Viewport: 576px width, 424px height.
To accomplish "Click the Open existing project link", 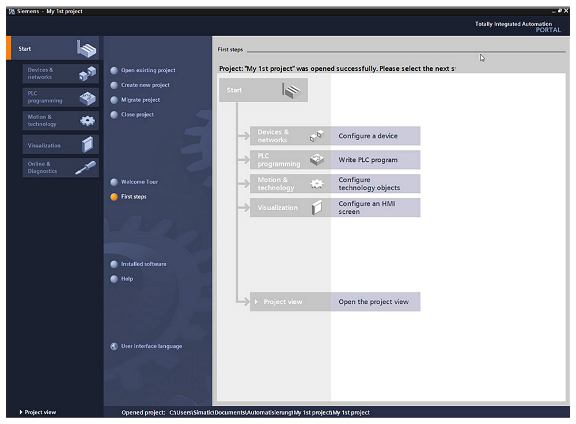I will [148, 70].
